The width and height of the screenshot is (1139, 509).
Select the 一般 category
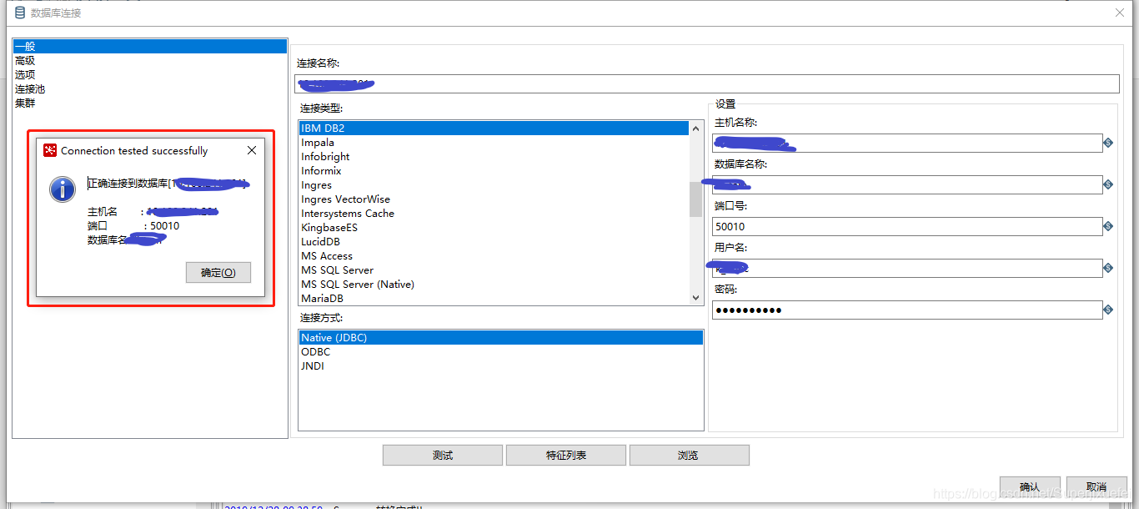tap(150, 46)
